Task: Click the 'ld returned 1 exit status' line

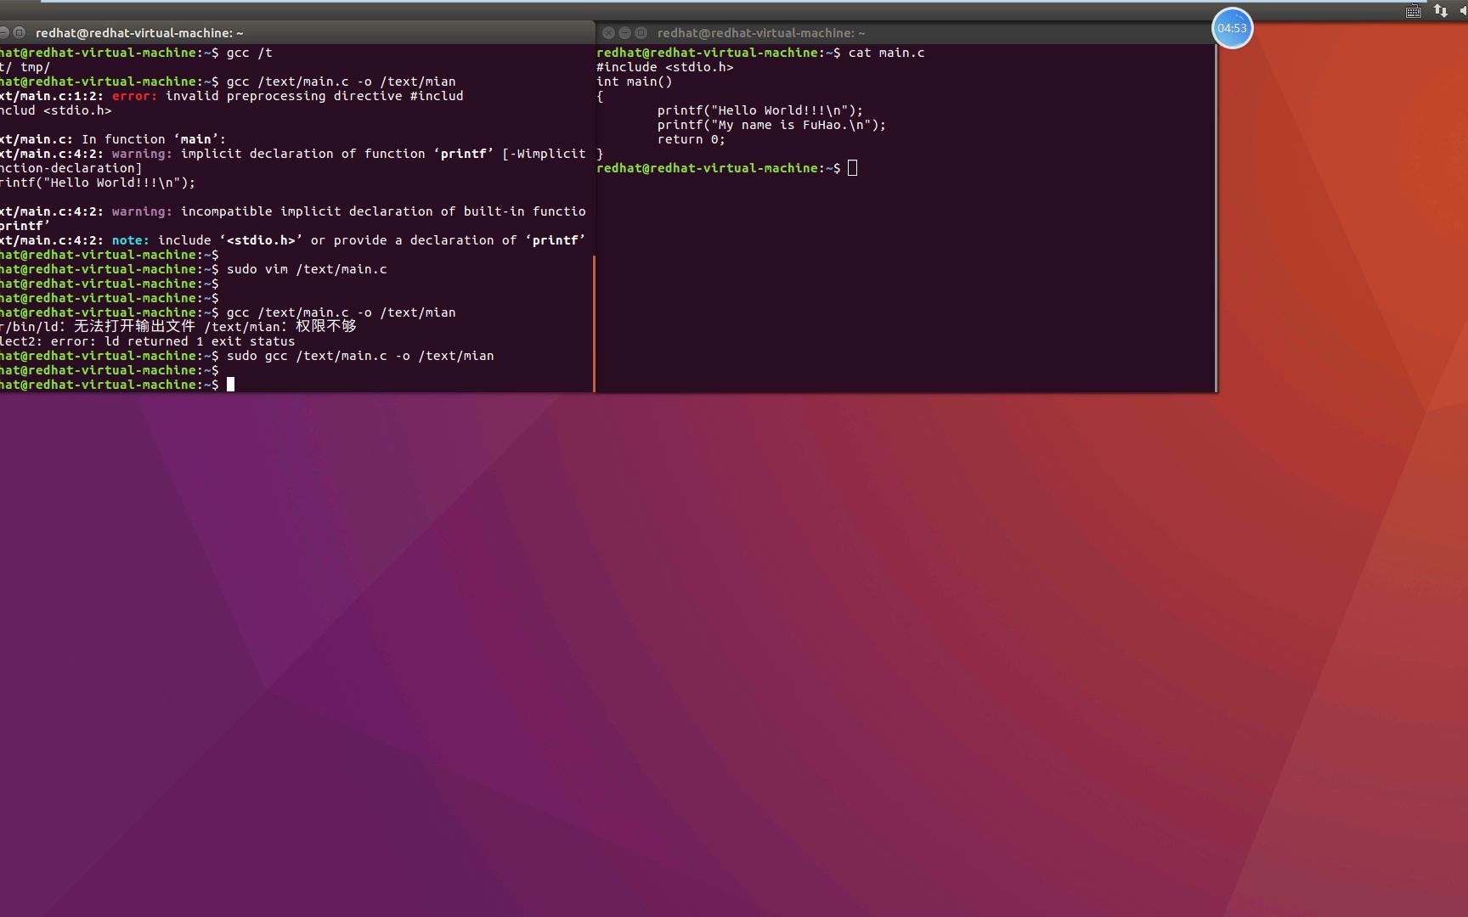Action: (148, 341)
